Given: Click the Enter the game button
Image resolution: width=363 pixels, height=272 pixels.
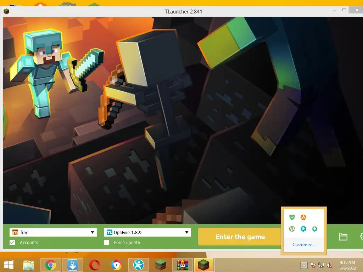Looking at the screenshot, I should coord(240,237).
